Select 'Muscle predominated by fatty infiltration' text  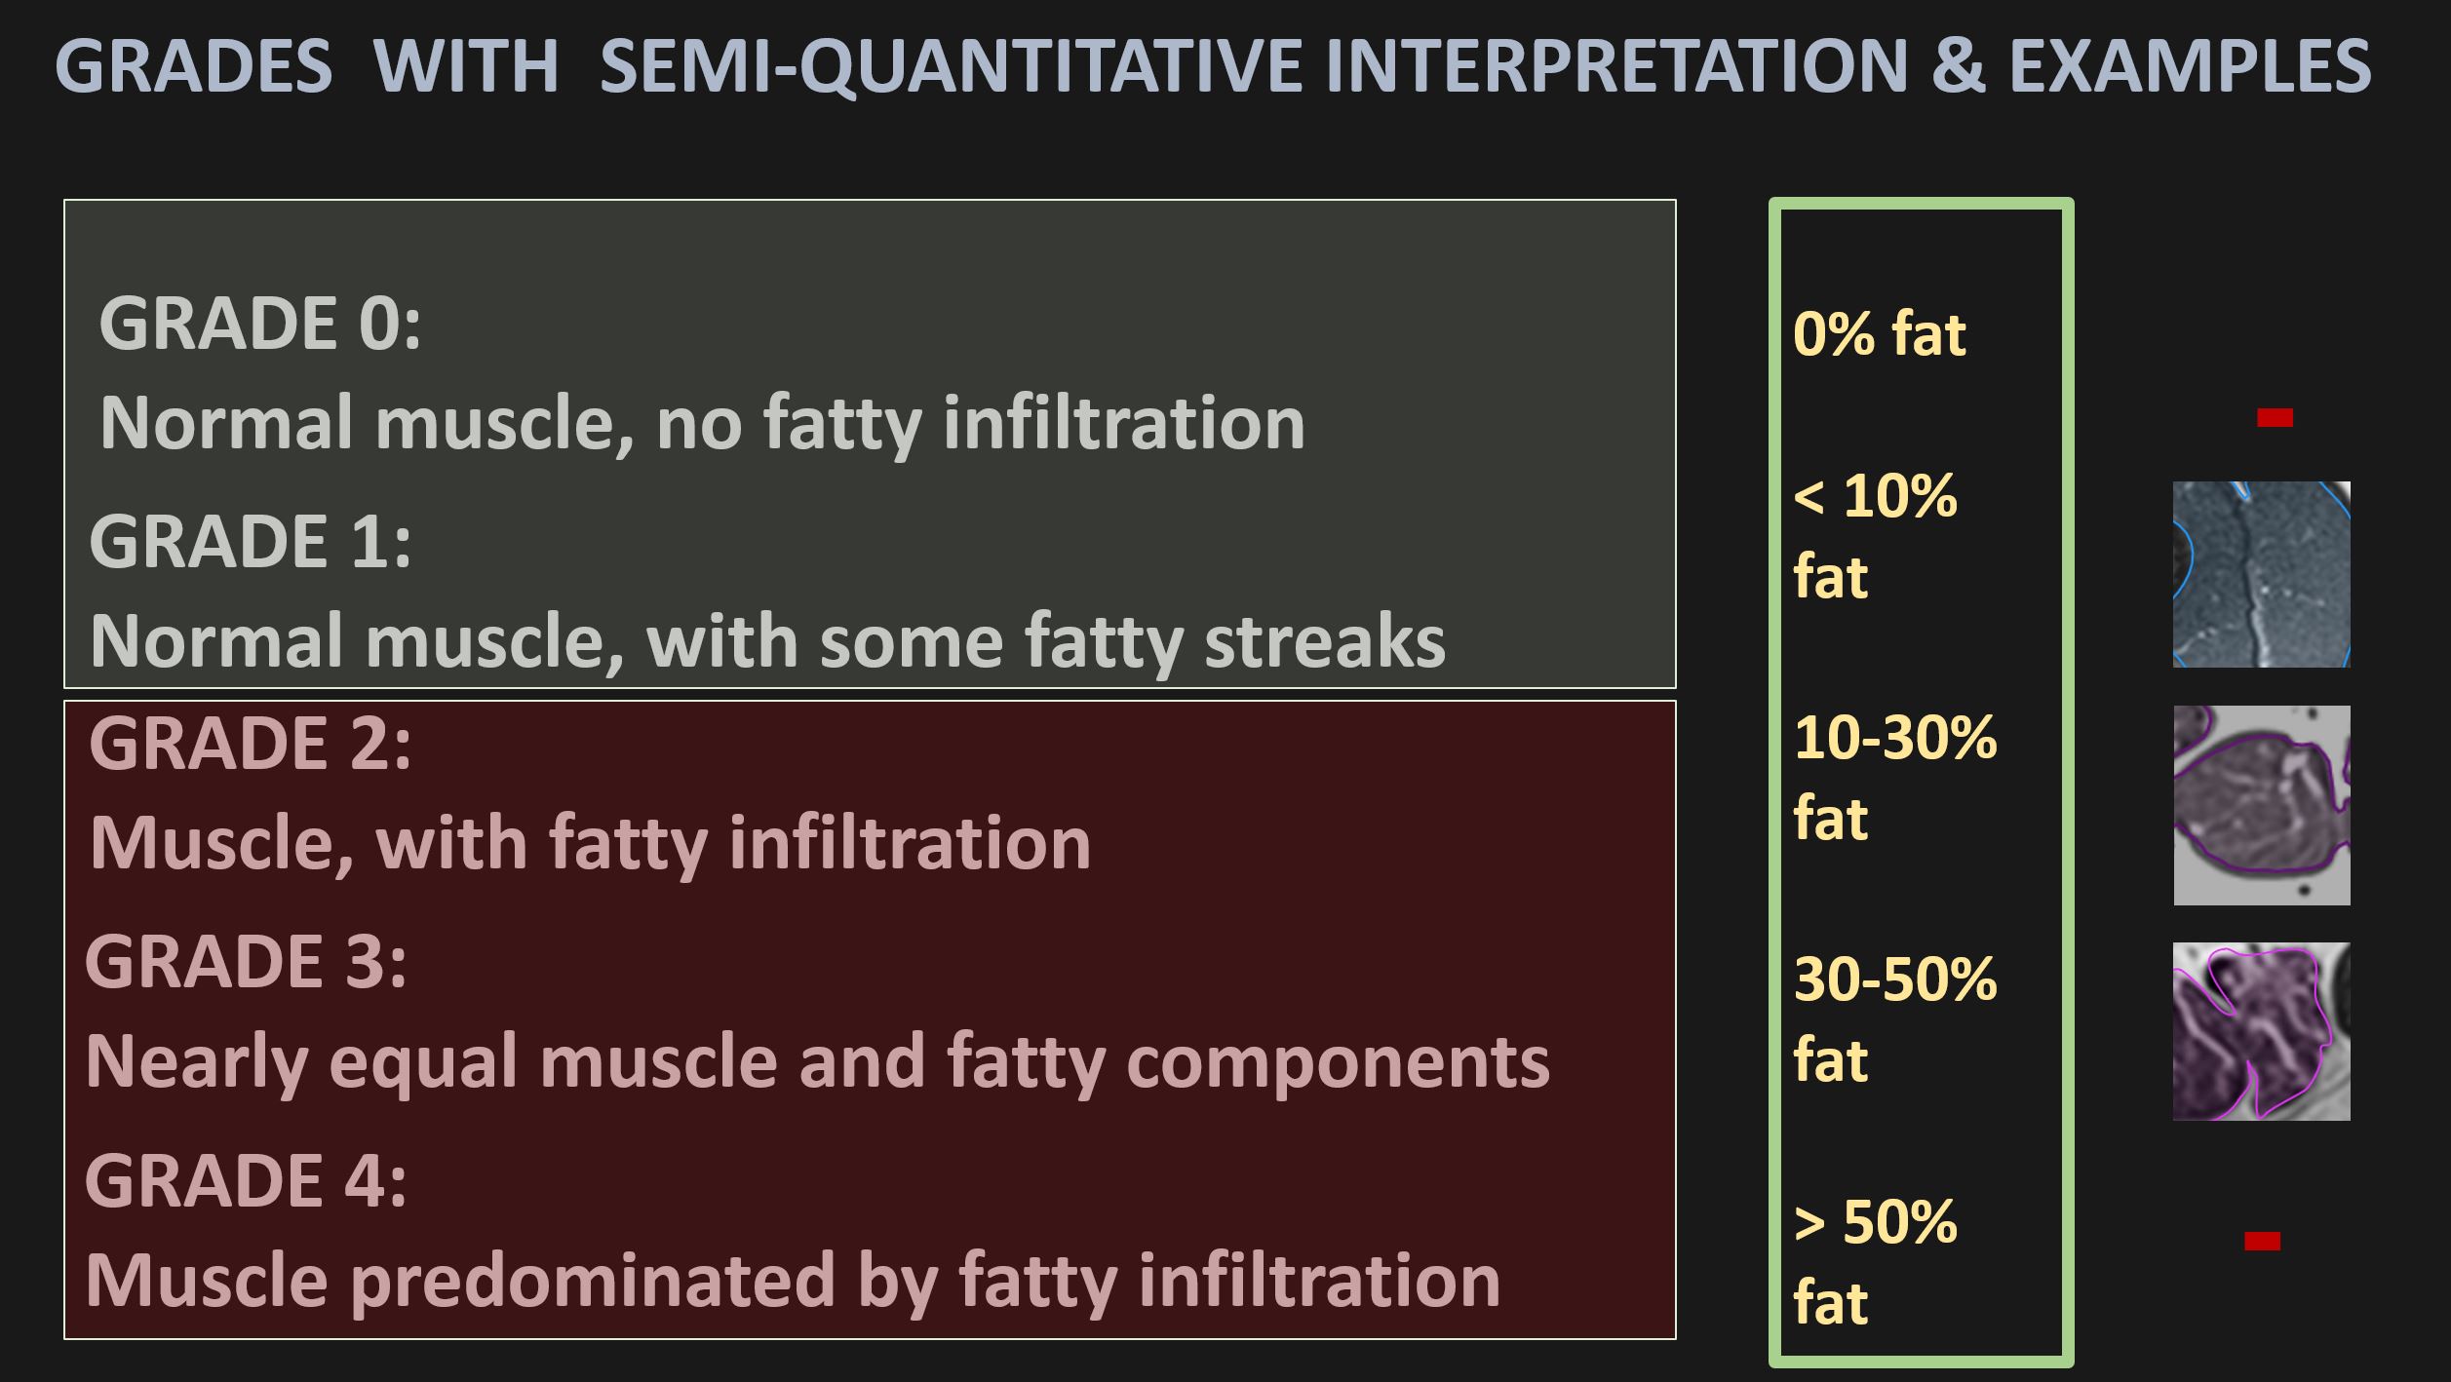(x=793, y=1281)
